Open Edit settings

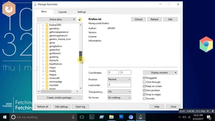pos(61,107)
